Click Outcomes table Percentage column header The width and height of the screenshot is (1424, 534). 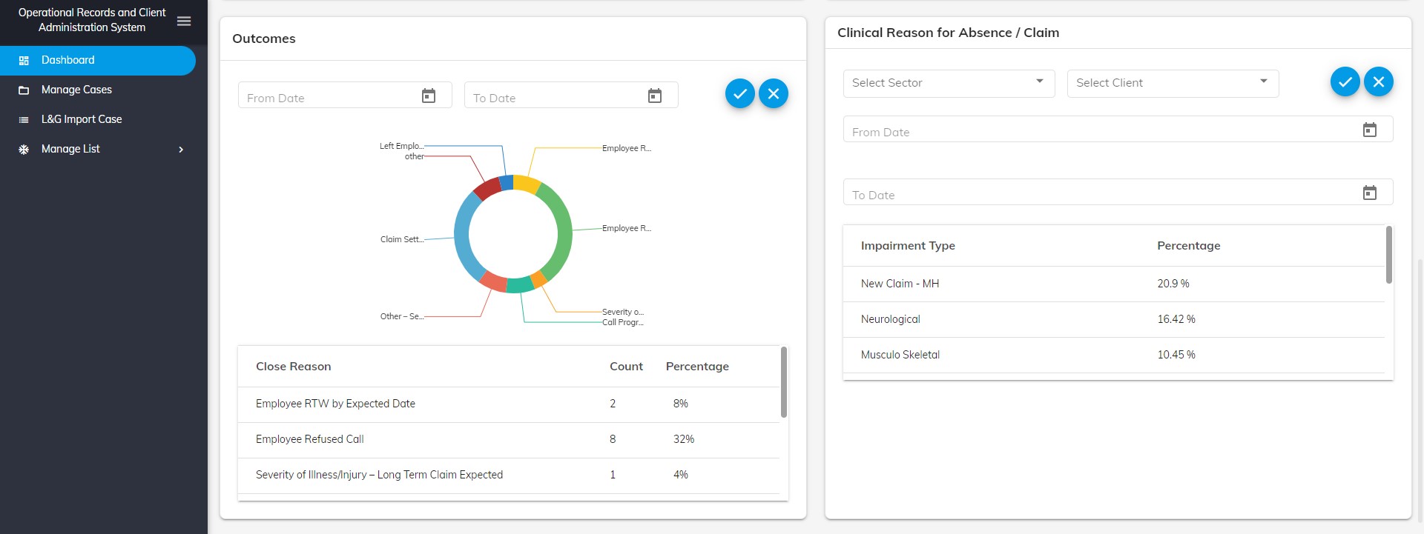pos(697,367)
